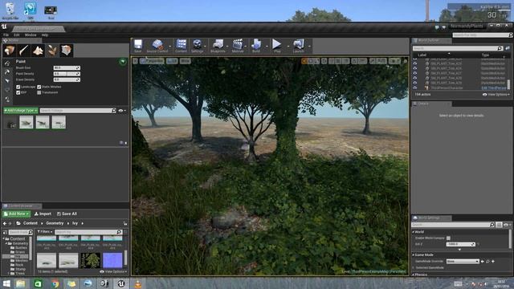
Task: Open the Add Foliage Type dropdown
Action: point(21,111)
